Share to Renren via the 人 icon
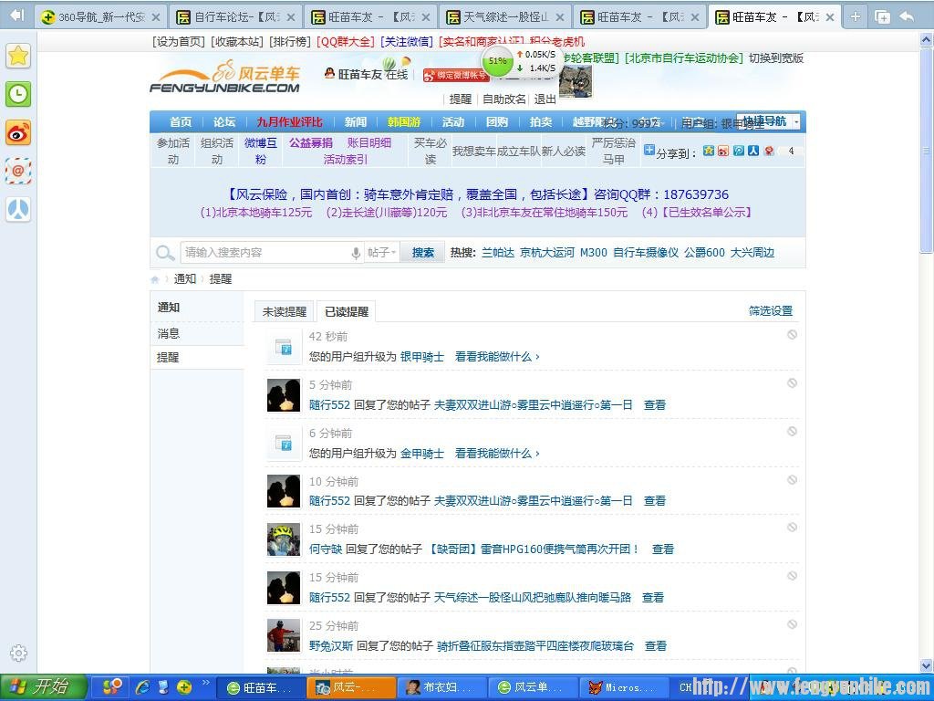The image size is (934, 701). pos(753,151)
